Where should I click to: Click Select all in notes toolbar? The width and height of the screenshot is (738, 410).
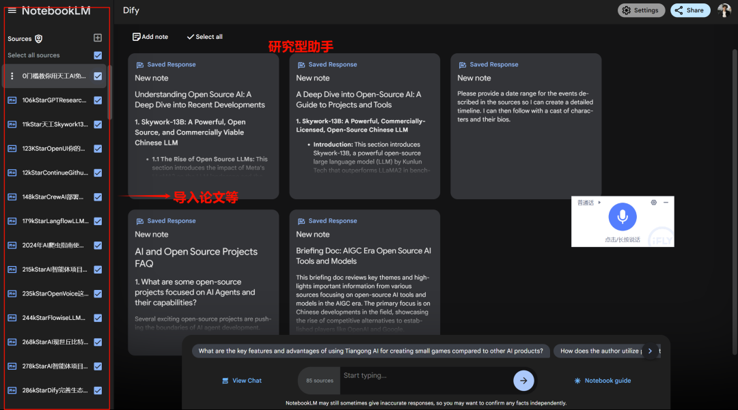(x=205, y=37)
